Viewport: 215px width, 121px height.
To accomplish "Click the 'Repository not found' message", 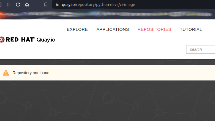I will 31,73.
